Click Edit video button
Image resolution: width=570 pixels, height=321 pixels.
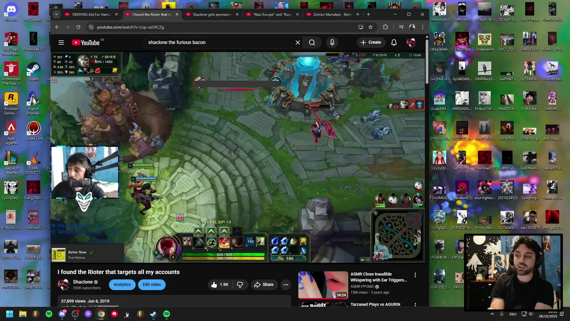point(151,284)
